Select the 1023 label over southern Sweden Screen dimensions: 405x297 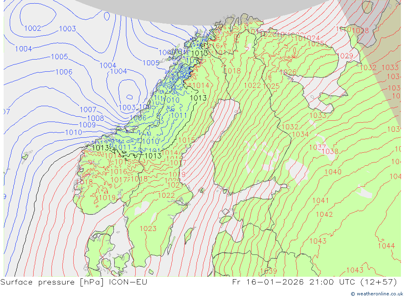(x=148, y=229)
